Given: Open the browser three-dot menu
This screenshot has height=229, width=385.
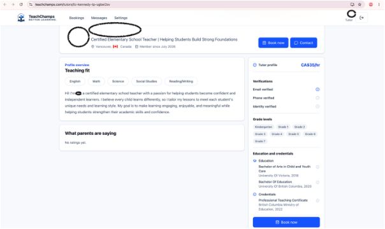Looking at the screenshot, I should (379, 4).
